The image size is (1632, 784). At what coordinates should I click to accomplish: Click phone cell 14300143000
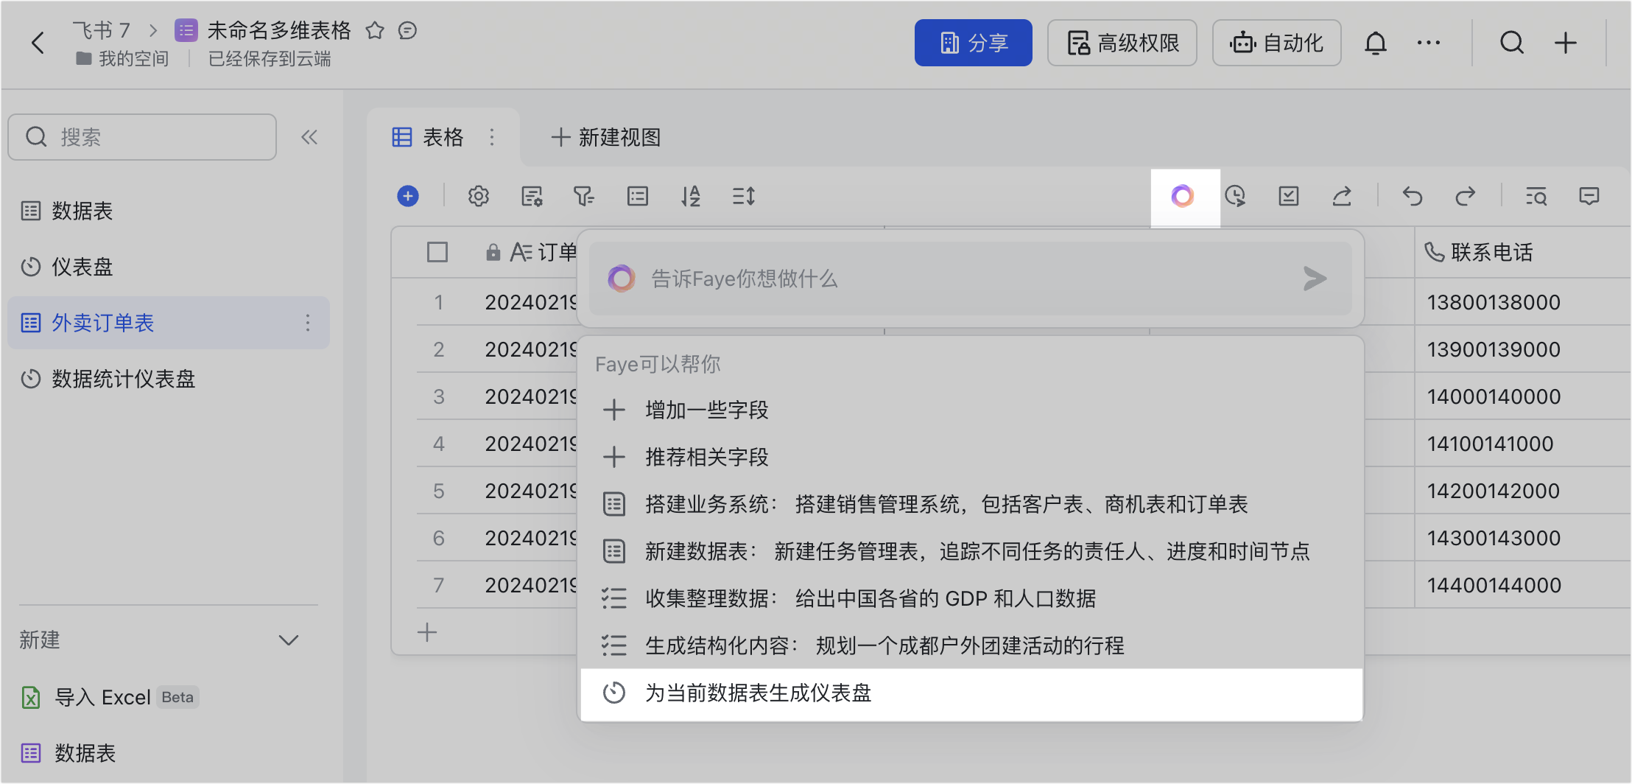click(1522, 538)
